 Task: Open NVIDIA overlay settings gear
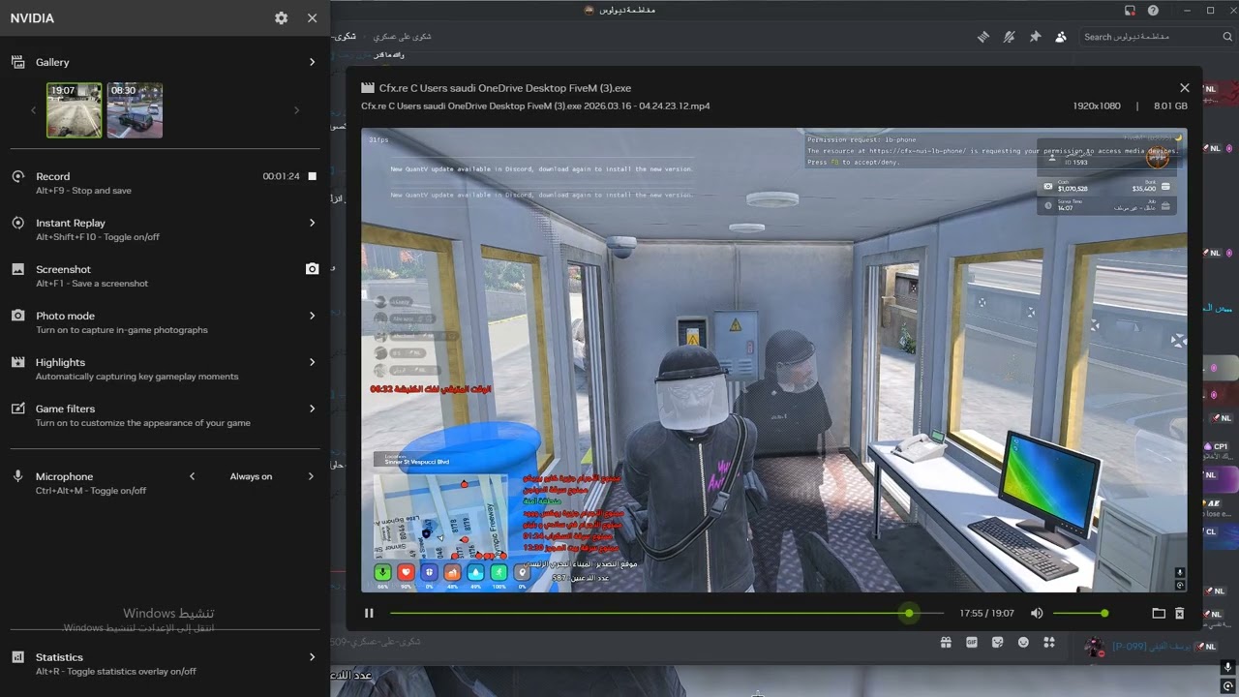point(281,18)
